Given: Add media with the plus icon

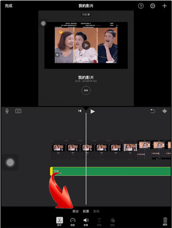Looking at the screenshot, I should [x=164, y=6].
